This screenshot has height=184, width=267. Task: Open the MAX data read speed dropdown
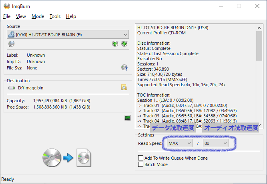tap(180, 143)
